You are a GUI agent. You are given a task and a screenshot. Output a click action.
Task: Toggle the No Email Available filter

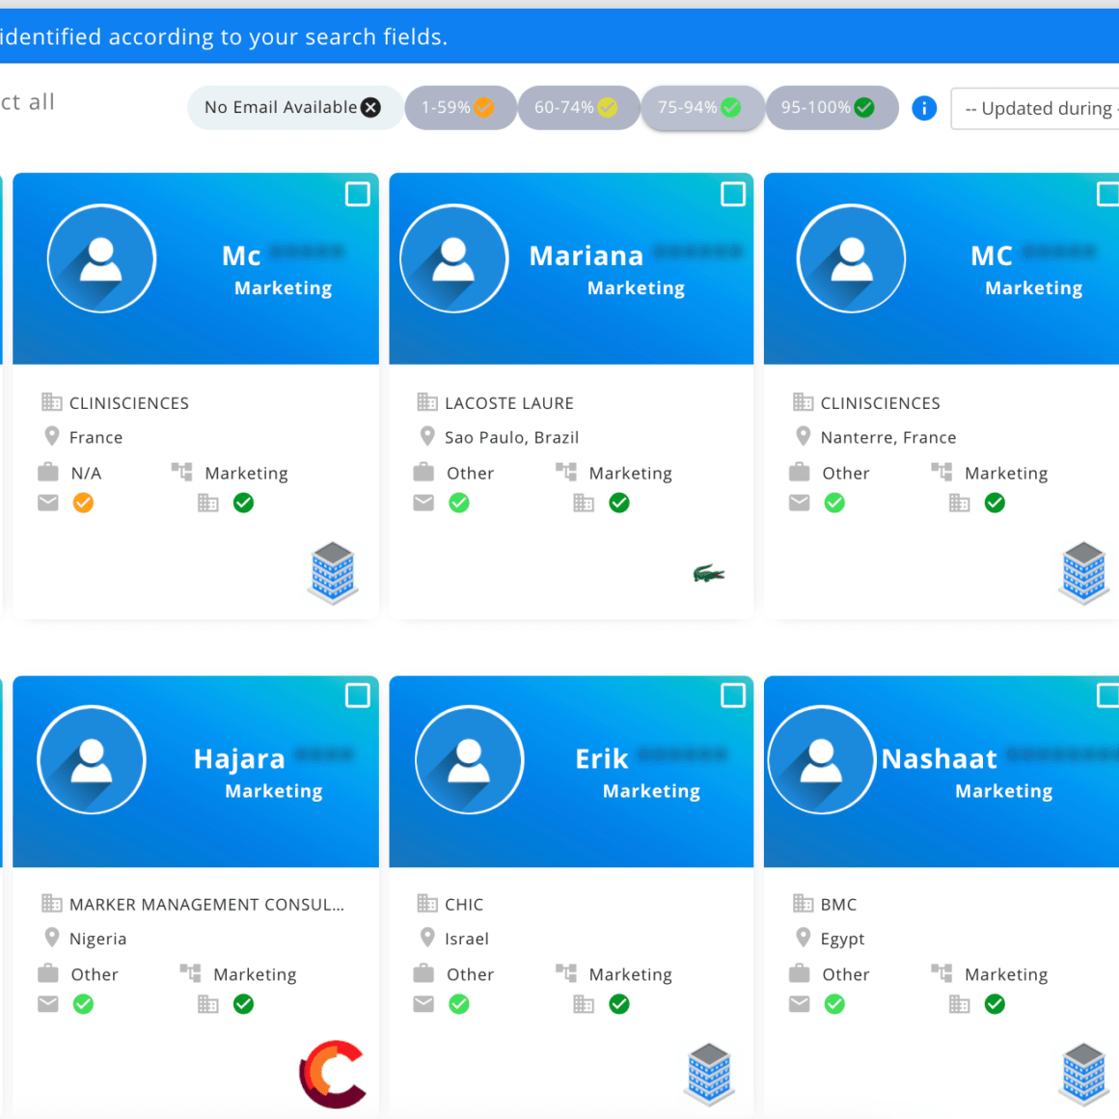tap(293, 107)
